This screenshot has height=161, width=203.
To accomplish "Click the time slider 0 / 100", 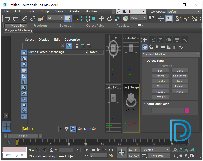I will pyautogui.click(x=23, y=136).
